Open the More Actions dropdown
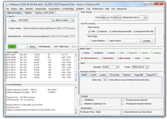Image resolution: width=167 pixels, height=119 pixels. click(73, 20)
